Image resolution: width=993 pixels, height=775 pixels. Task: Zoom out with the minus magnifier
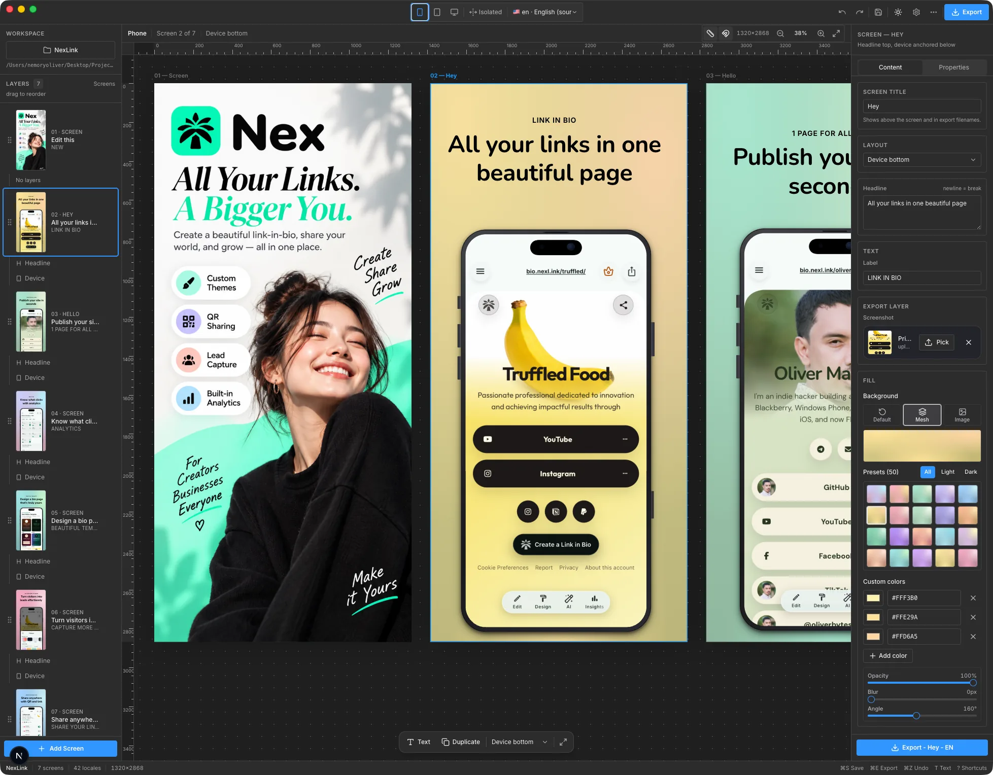pyautogui.click(x=780, y=33)
